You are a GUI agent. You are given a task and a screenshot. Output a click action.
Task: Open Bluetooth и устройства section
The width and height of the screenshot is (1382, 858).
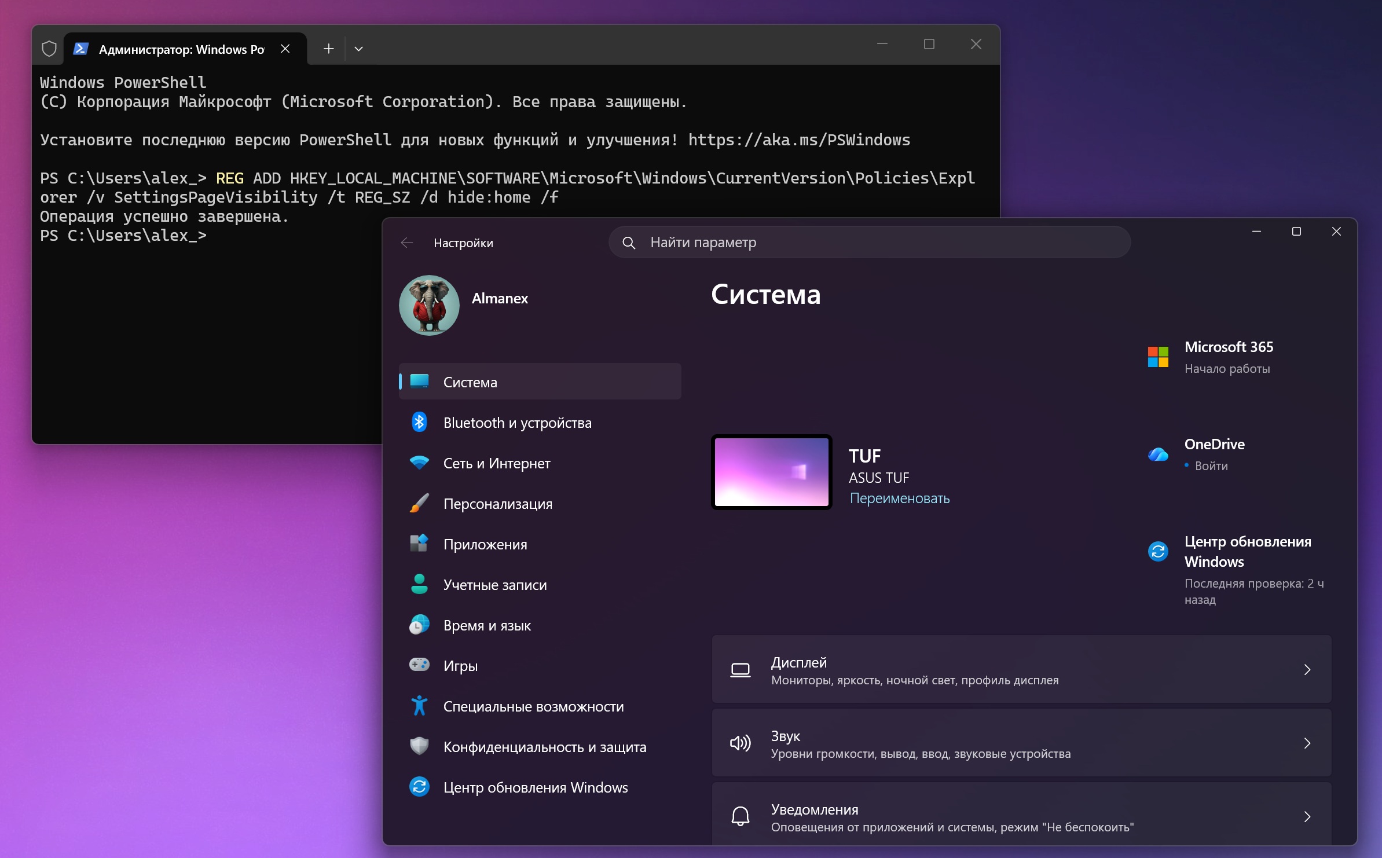tap(540, 422)
